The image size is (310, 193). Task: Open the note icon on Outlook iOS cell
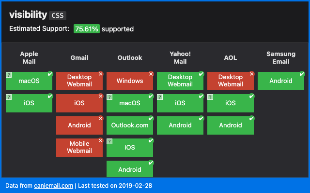click(x=109, y=141)
